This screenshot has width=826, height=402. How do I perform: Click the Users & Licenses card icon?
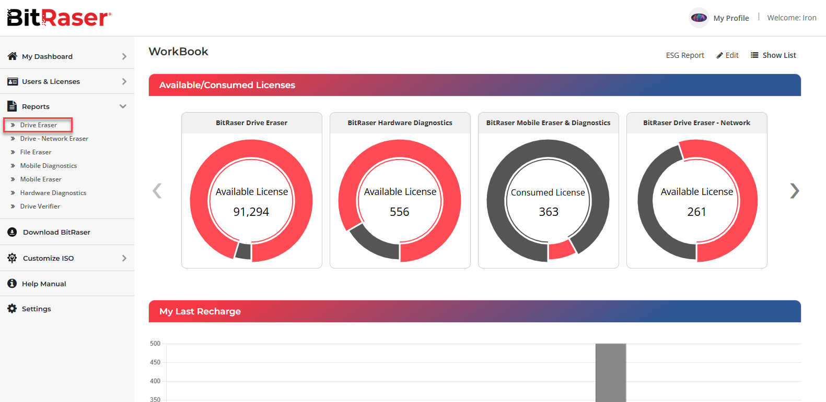click(x=13, y=81)
